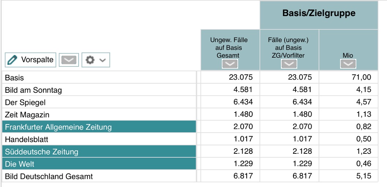Open the gray dropdown next to Vorspalte
The width and height of the screenshot is (387, 187).
pos(69,60)
